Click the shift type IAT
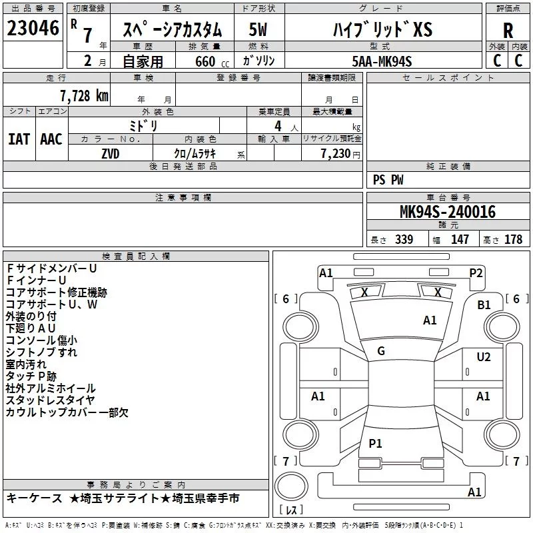Image resolution: width=533 pixels, height=533 pixels. [x=19, y=139]
